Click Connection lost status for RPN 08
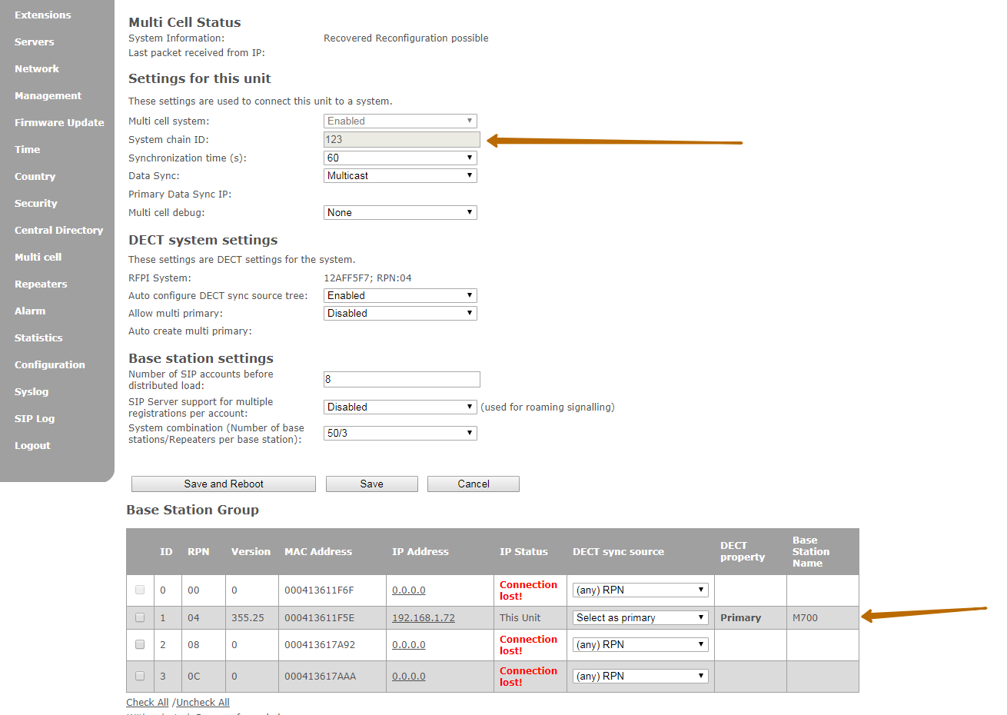This screenshot has height=715, width=1007. point(528,644)
